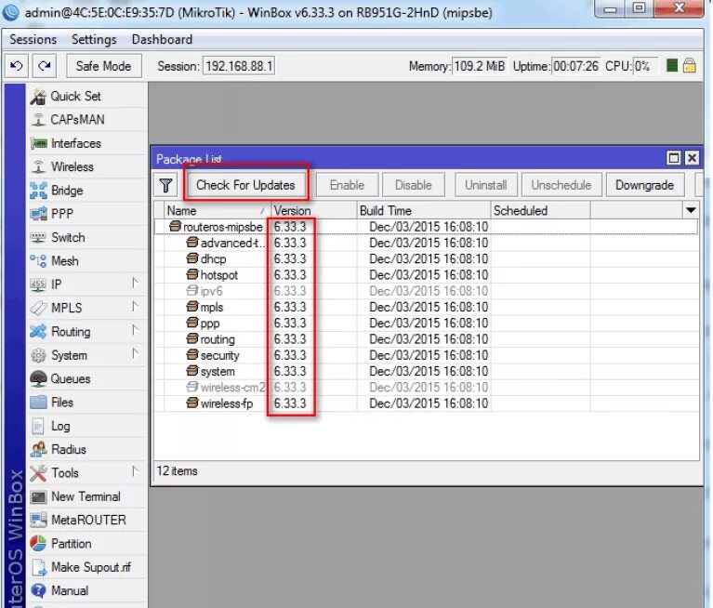Click the Scheduled column header
This screenshot has height=608, width=713.
pyautogui.click(x=541, y=210)
